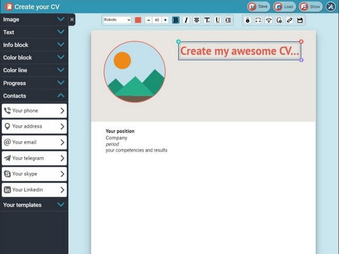Decrease font size with minus

[148, 20]
